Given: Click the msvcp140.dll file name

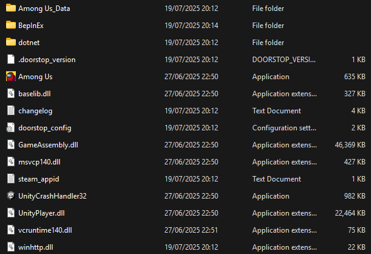Looking at the screenshot, I should pos(39,162).
